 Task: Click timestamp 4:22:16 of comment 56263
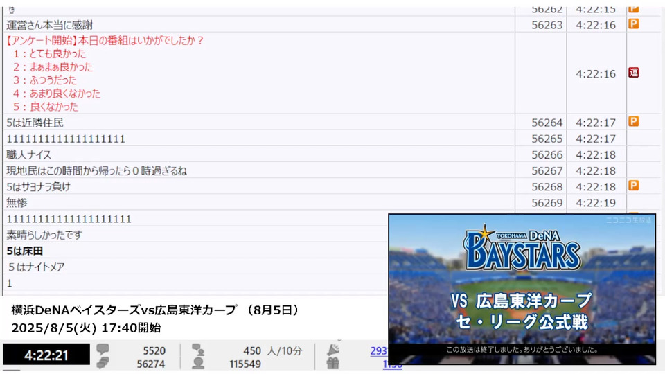tap(596, 25)
